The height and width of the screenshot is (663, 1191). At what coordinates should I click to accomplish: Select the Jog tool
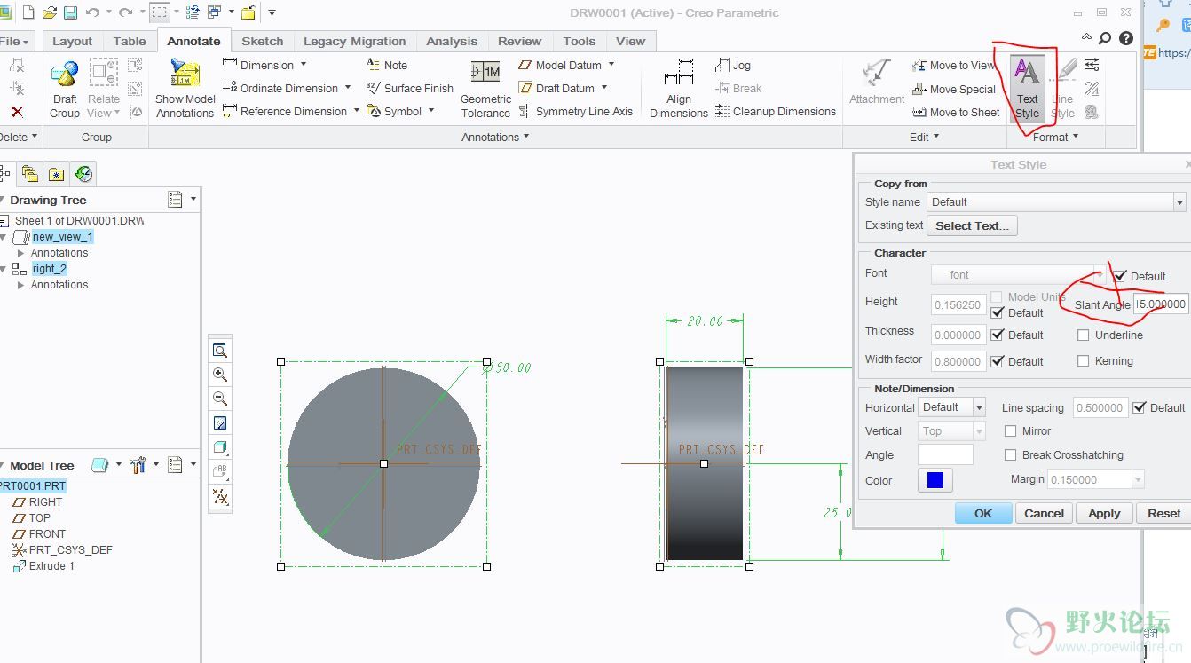[x=733, y=65]
